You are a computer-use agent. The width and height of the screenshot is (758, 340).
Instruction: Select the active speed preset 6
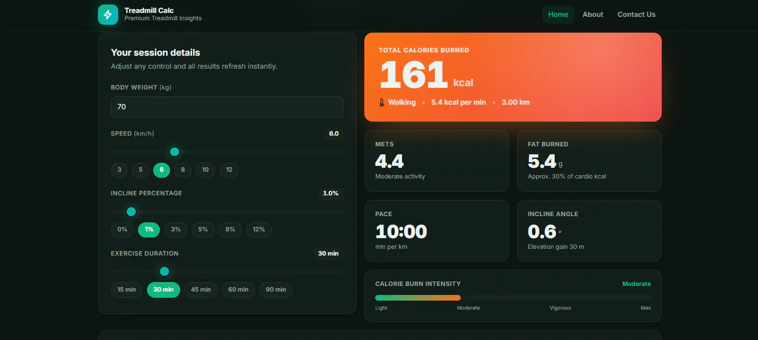click(x=162, y=170)
